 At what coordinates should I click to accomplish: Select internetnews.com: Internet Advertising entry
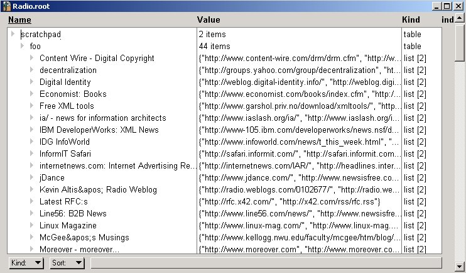coord(117,165)
